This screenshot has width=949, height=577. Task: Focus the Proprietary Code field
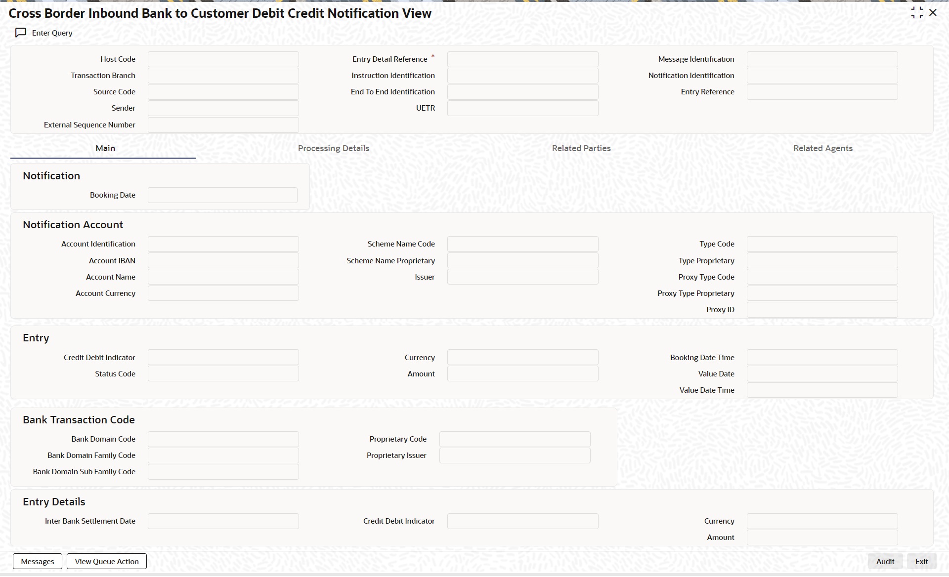pos(515,439)
